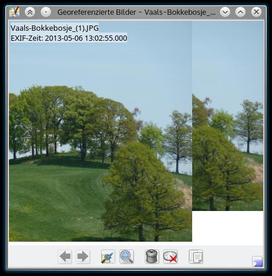Close the Georeferenzierte Bilder dialog
This screenshot has width=272, height=276.
pos(256,12)
